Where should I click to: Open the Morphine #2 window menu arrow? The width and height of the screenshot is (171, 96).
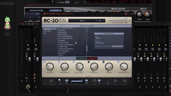tap(25, 5)
